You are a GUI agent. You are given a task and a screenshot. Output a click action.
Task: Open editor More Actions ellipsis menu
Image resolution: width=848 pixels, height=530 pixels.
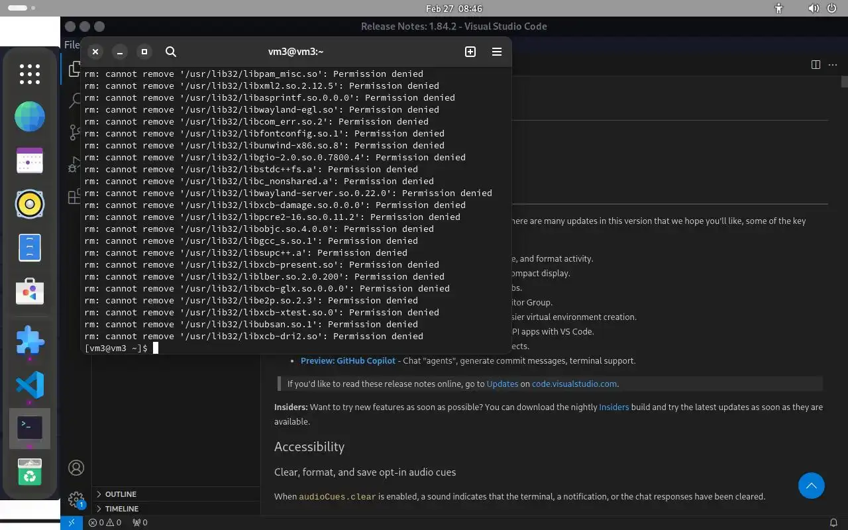coord(832,64)
